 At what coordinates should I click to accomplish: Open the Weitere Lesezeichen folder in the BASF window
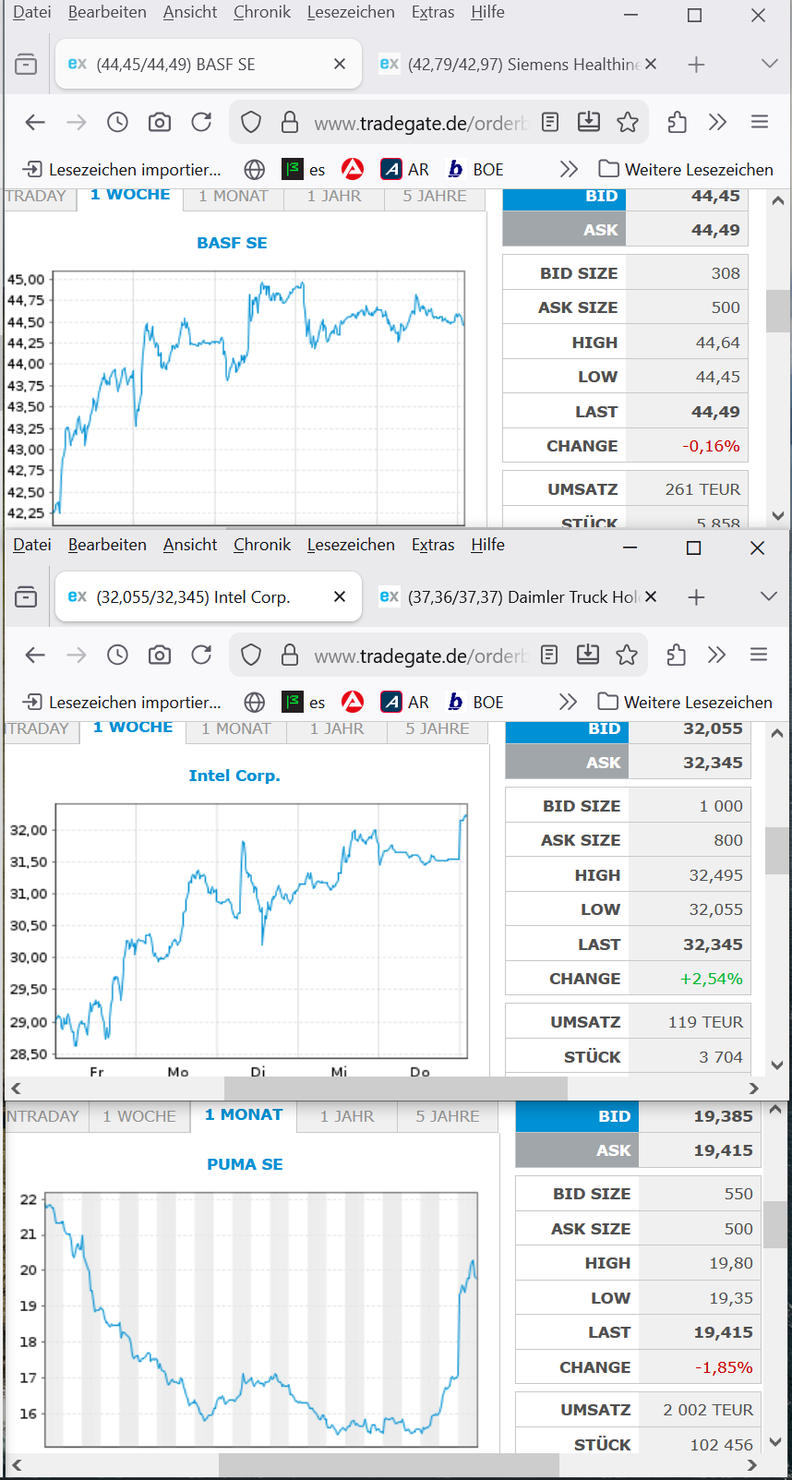(x=686, y=169)
